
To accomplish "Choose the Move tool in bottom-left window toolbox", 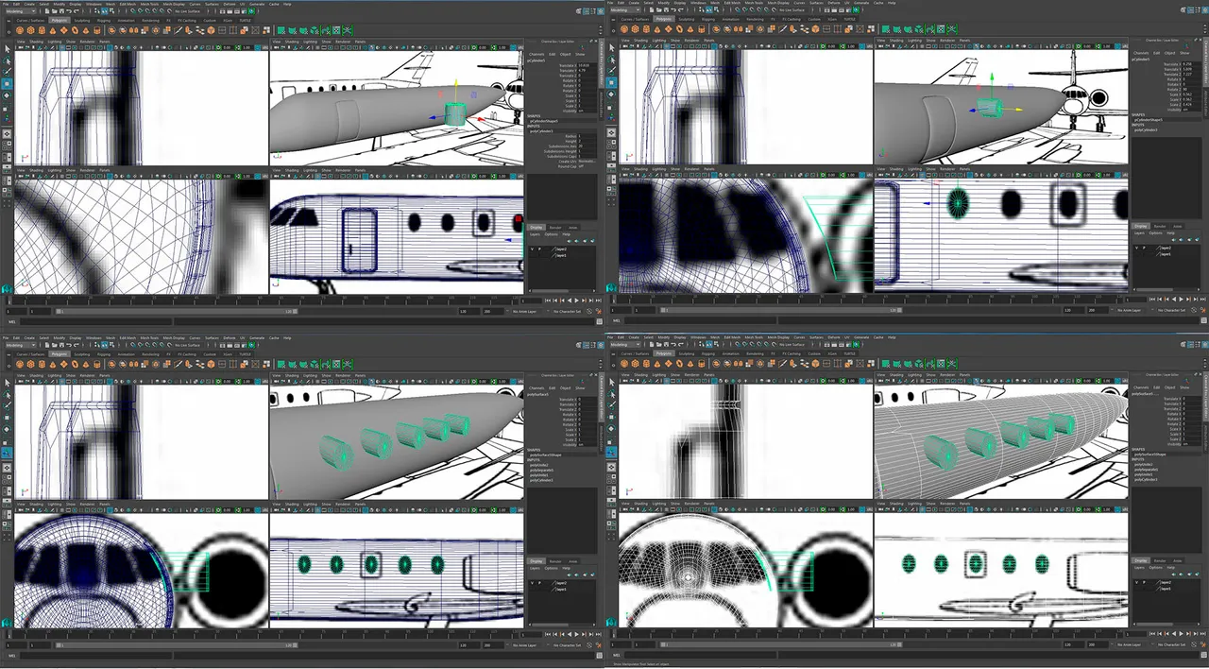I will (x=8, y=418).
